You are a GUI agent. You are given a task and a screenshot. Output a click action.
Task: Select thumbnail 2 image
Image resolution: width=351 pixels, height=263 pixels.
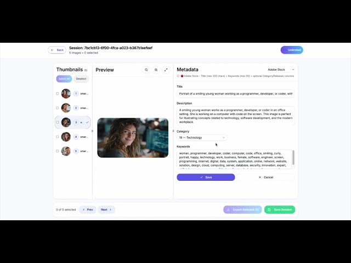[x=66, y=108]
